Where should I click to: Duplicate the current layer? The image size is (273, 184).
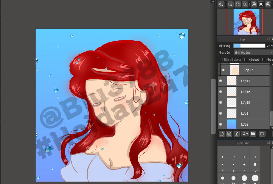click(x=262, y=134)
